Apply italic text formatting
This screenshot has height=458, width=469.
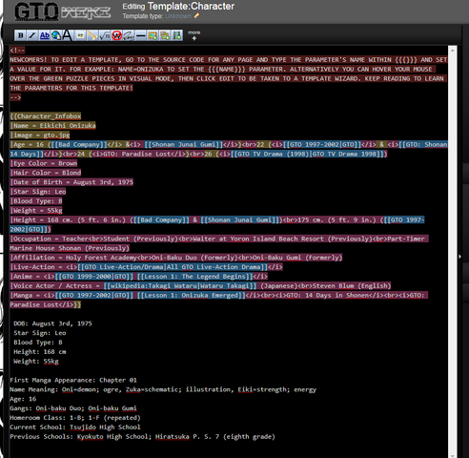point(32,35)
